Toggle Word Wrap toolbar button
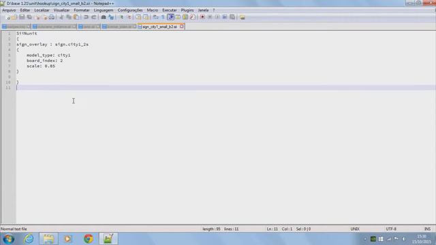Viewport: 436px width, 245px height. coord(156,17)
